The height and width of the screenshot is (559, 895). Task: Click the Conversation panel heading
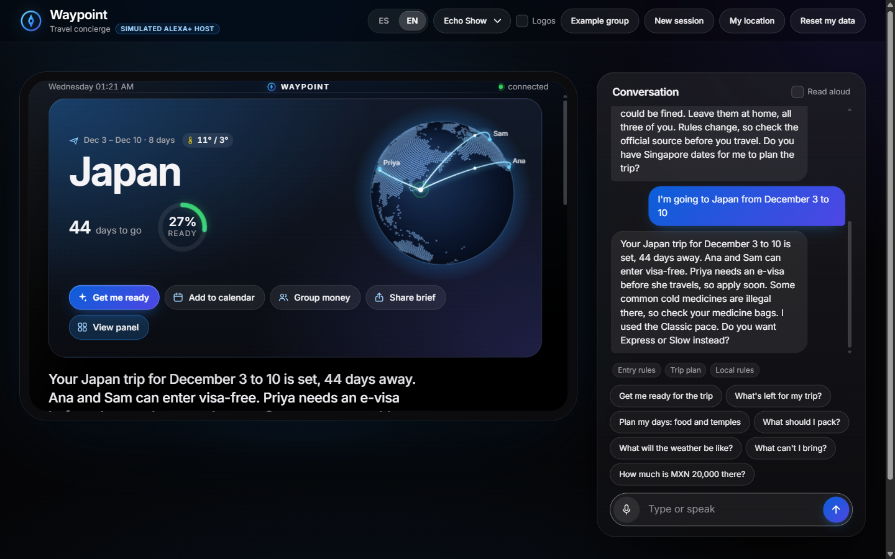[x=645, y=92]
